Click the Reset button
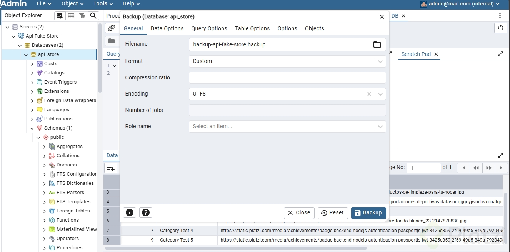 (x=332, y=213)
